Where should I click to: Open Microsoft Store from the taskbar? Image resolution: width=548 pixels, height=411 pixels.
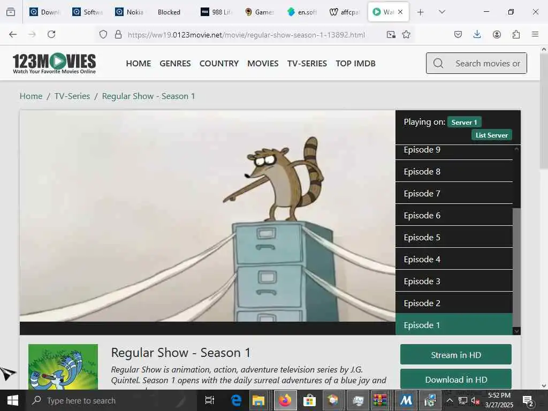tap(309, 400)
